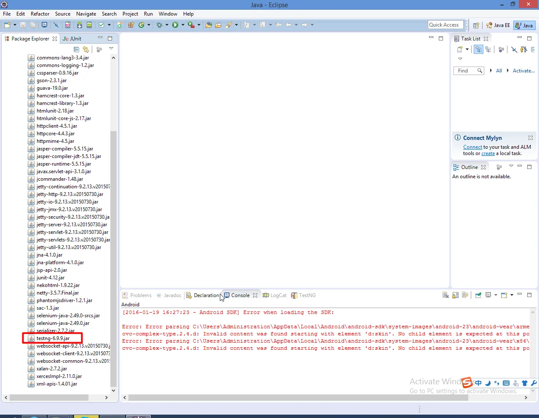Click the Open Perspective icon
This screenshot has height=418, width=539.
(476, 25)
